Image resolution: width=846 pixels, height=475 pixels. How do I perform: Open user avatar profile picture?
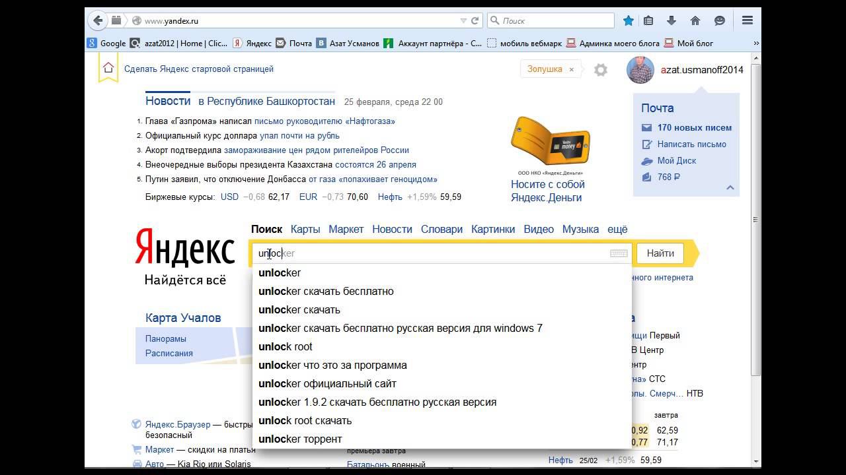click(x=640, y=69)
